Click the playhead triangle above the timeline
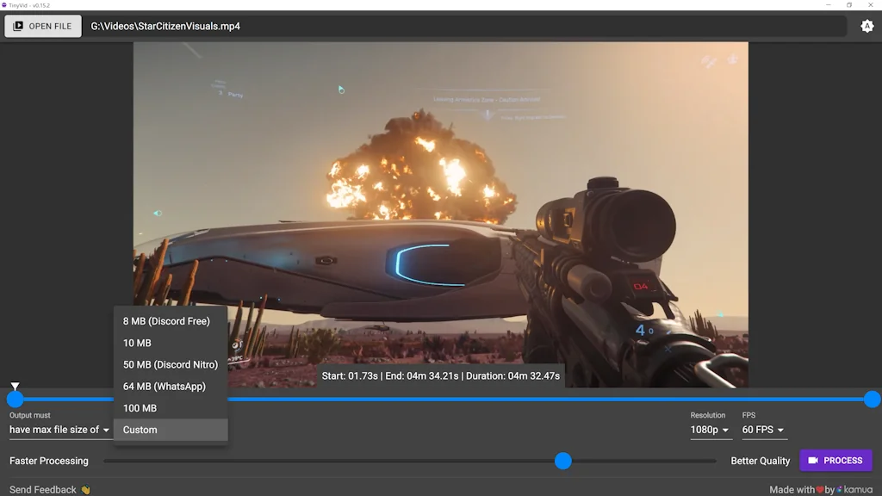 pyautogui.click(x=15, y=386)
